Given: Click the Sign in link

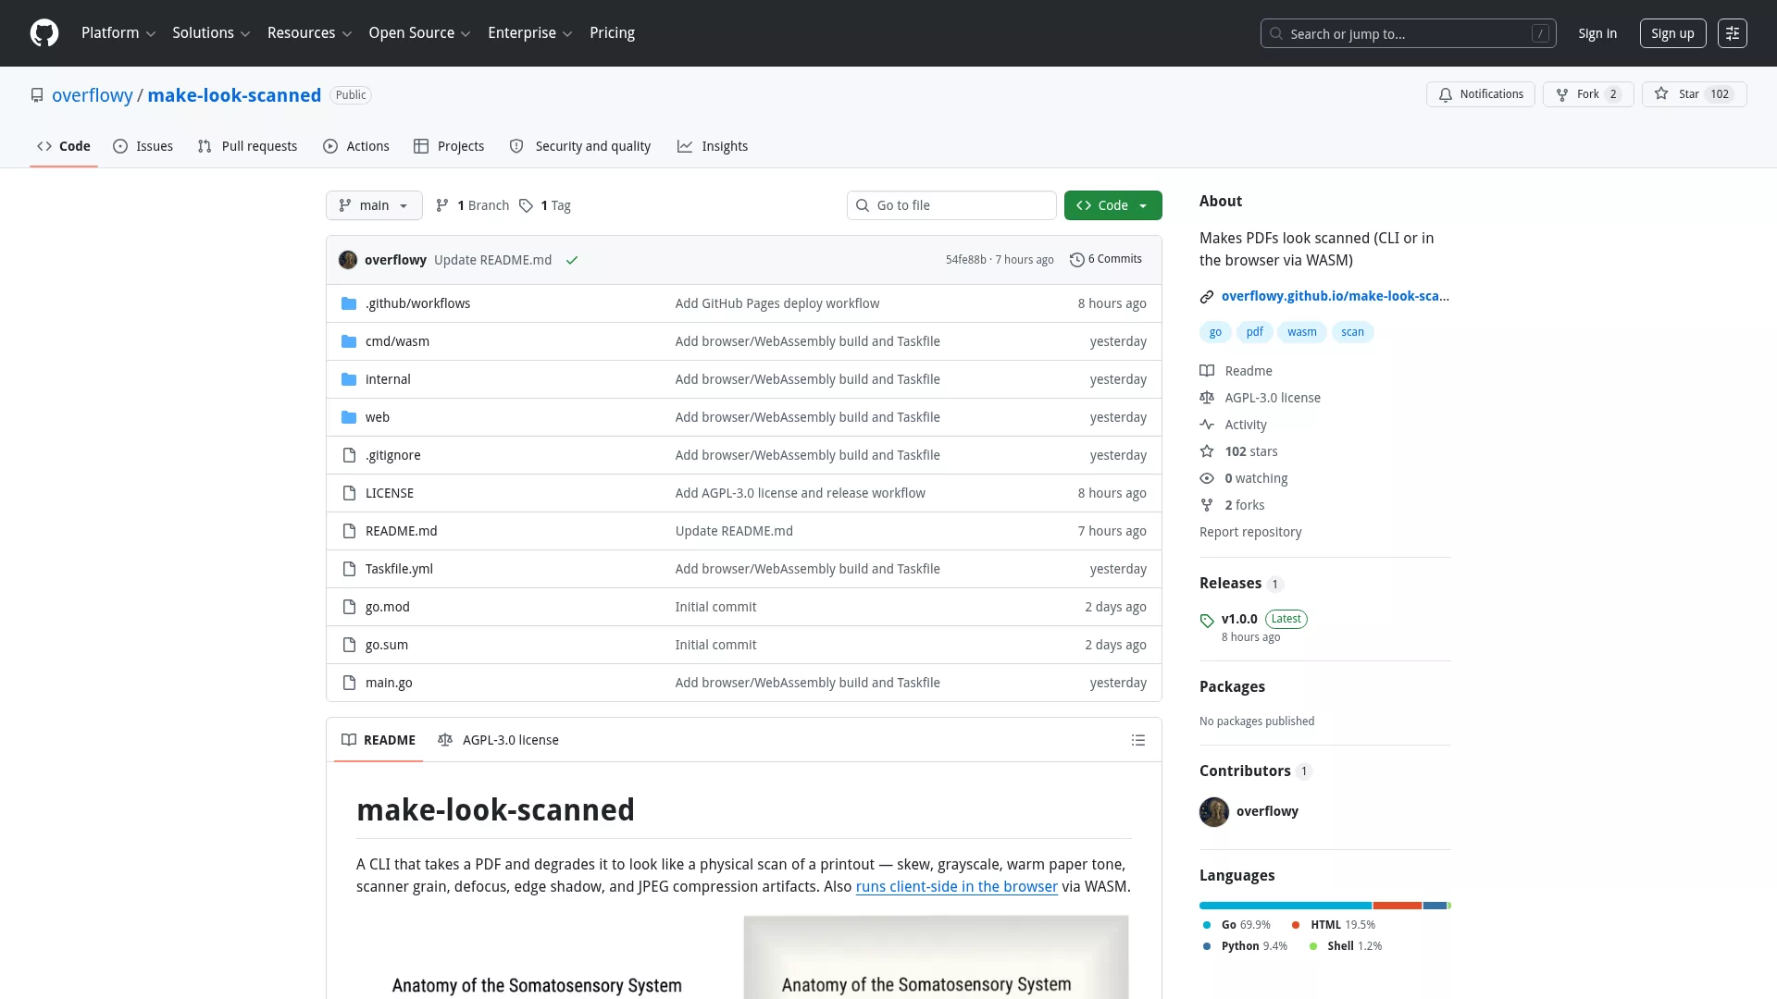Looking at the screenshot, I should [x=1597, y=33].
